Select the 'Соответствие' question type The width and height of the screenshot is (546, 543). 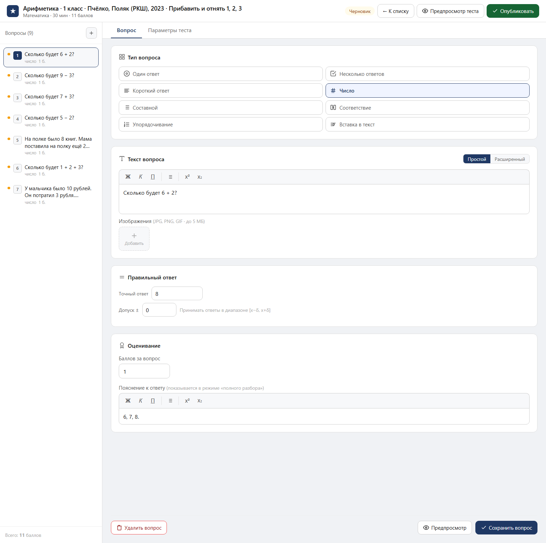click(x=428, y=108)
